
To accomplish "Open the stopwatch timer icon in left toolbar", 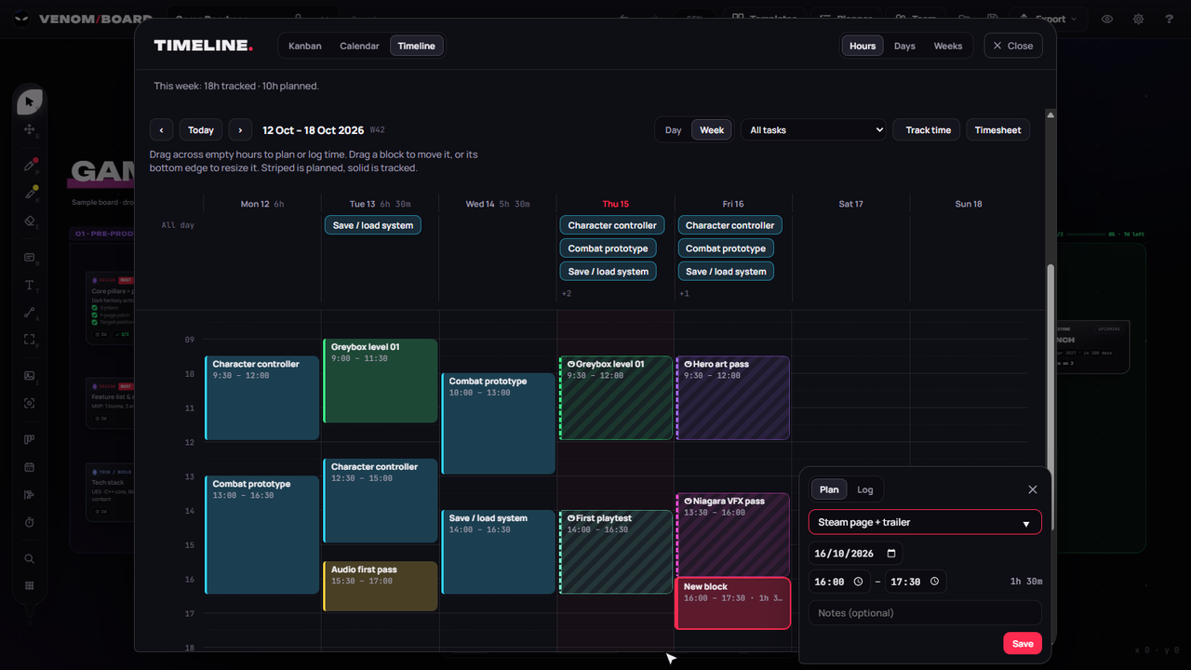I will (x=30, y=522).
